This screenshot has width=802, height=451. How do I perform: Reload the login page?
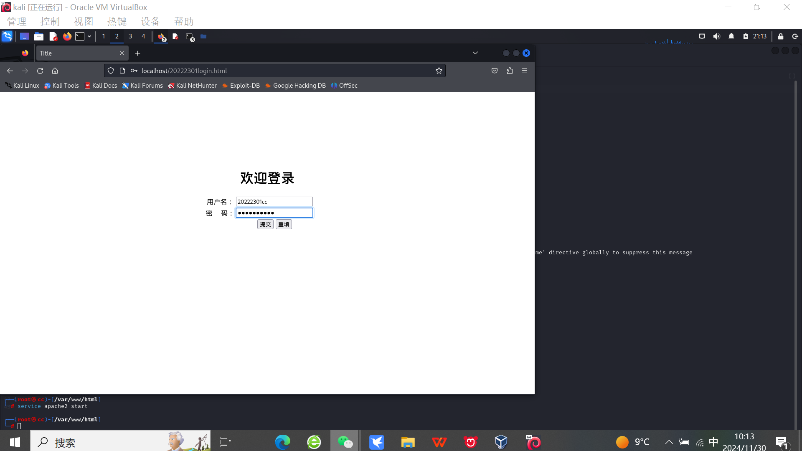40,71
